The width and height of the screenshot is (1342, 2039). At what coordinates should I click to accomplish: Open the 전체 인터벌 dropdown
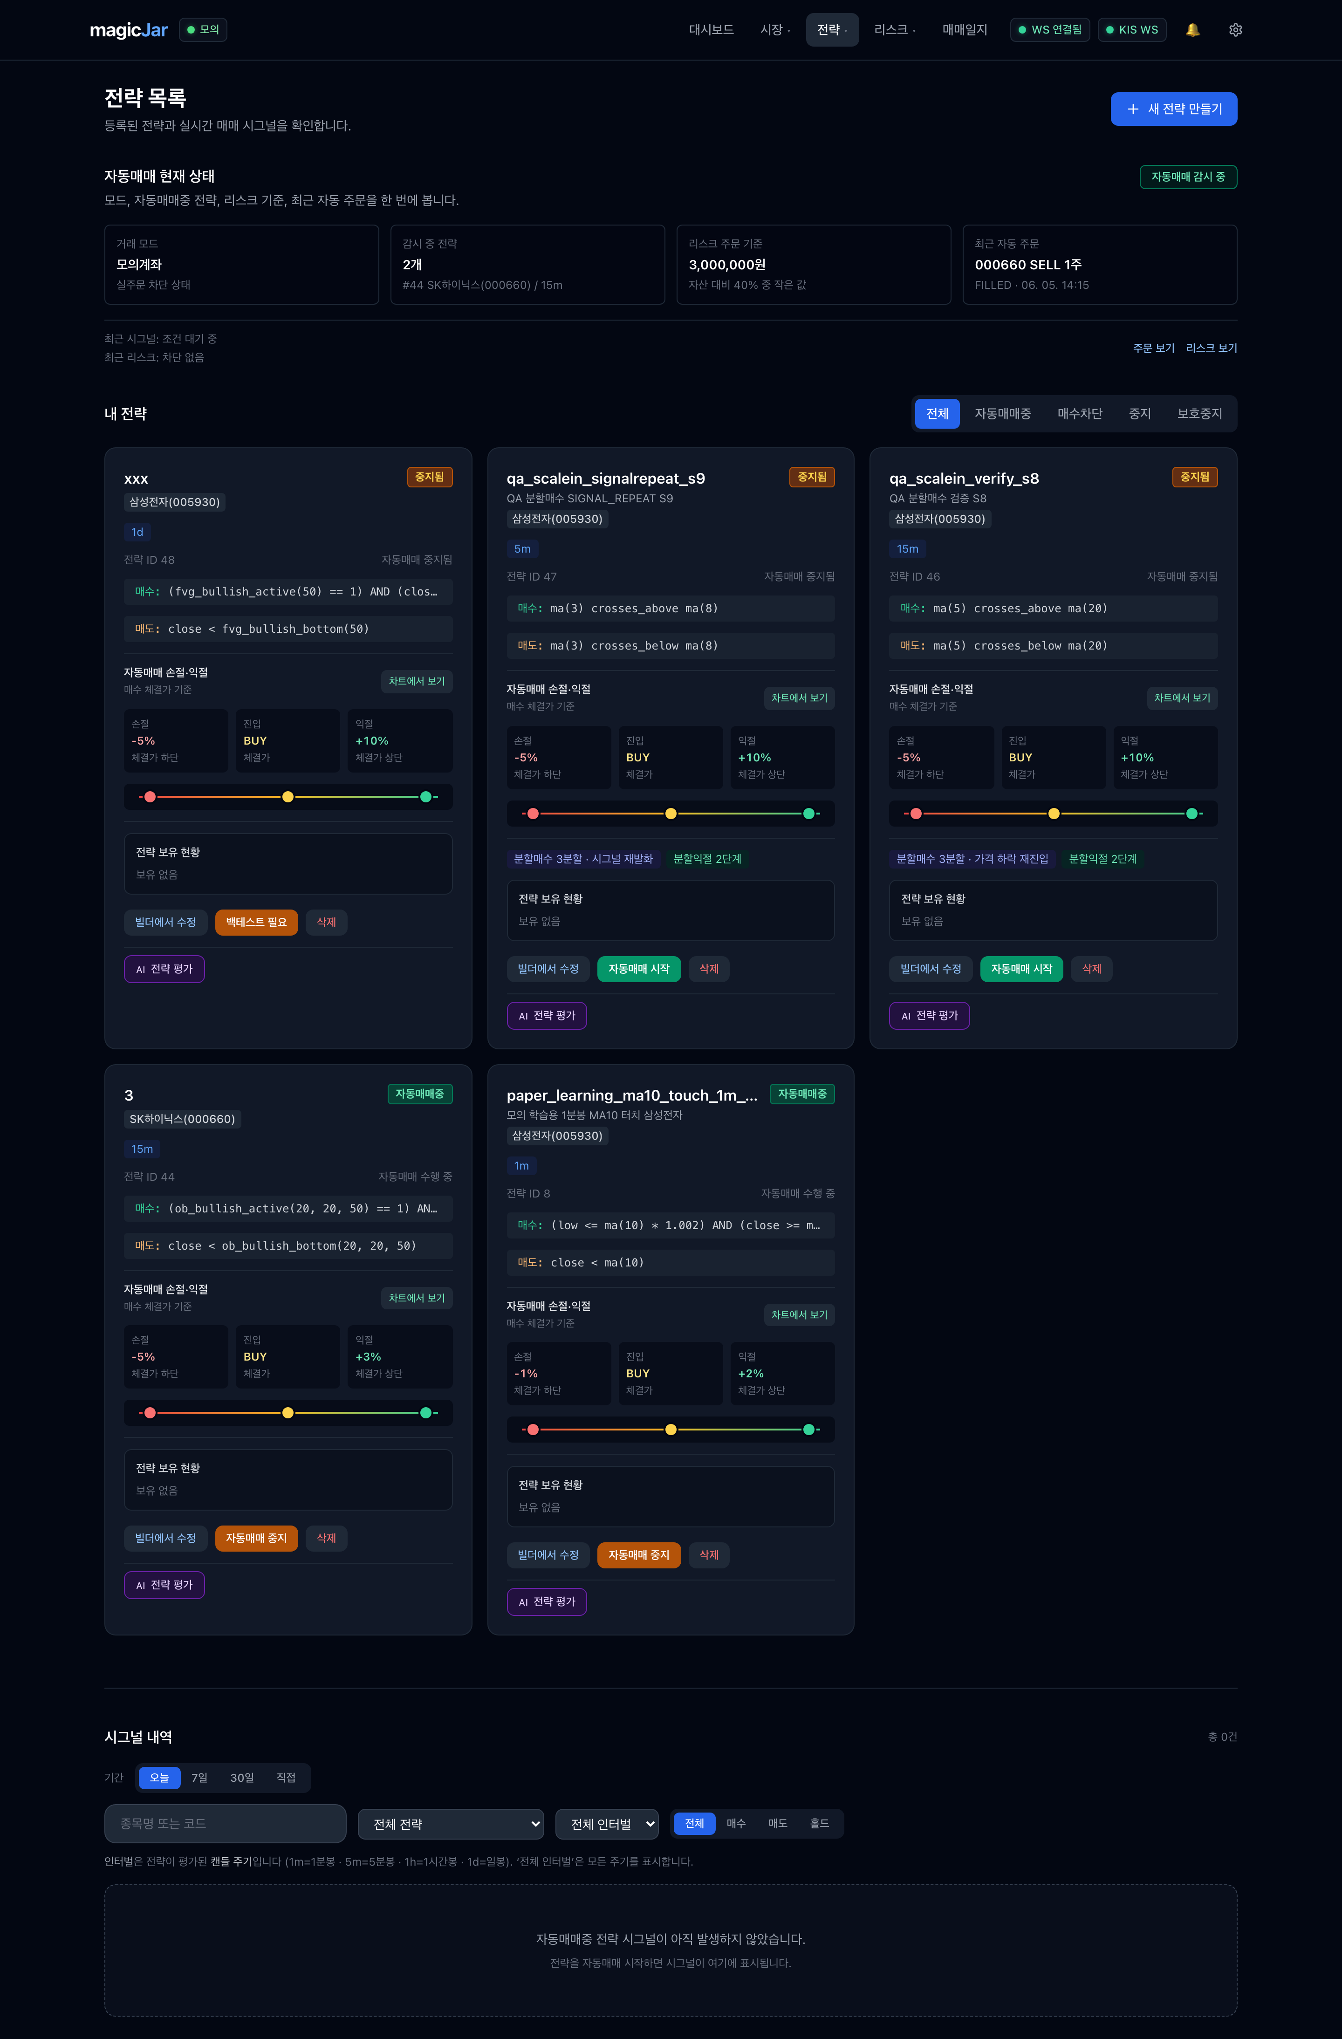tap(607, 1824)
